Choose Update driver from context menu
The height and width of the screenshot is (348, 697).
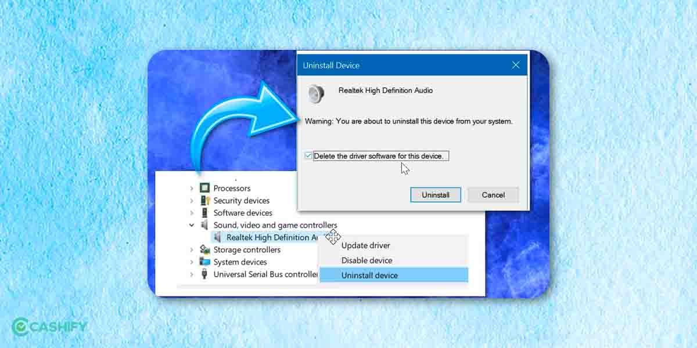point(394,245)
